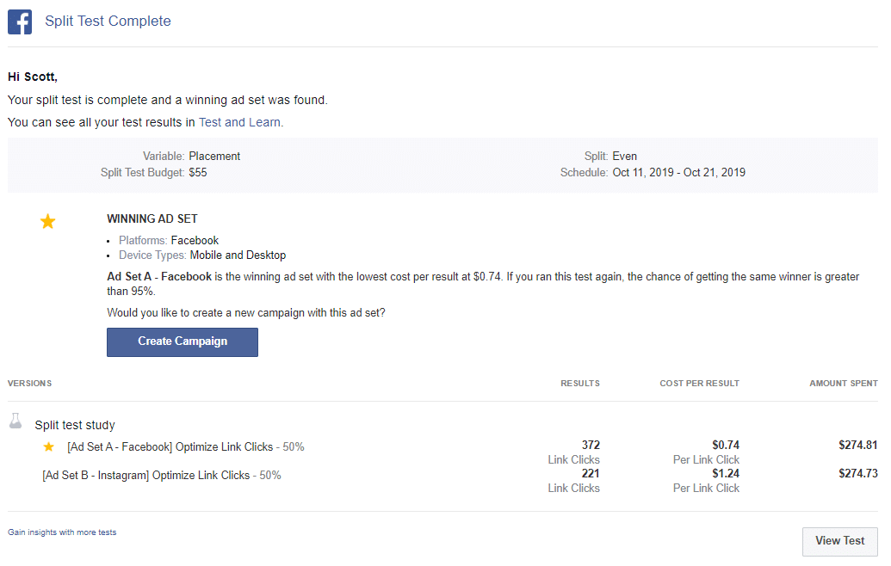
Task: Click the $274.81 amount spent value
Action: pos(858,445)
